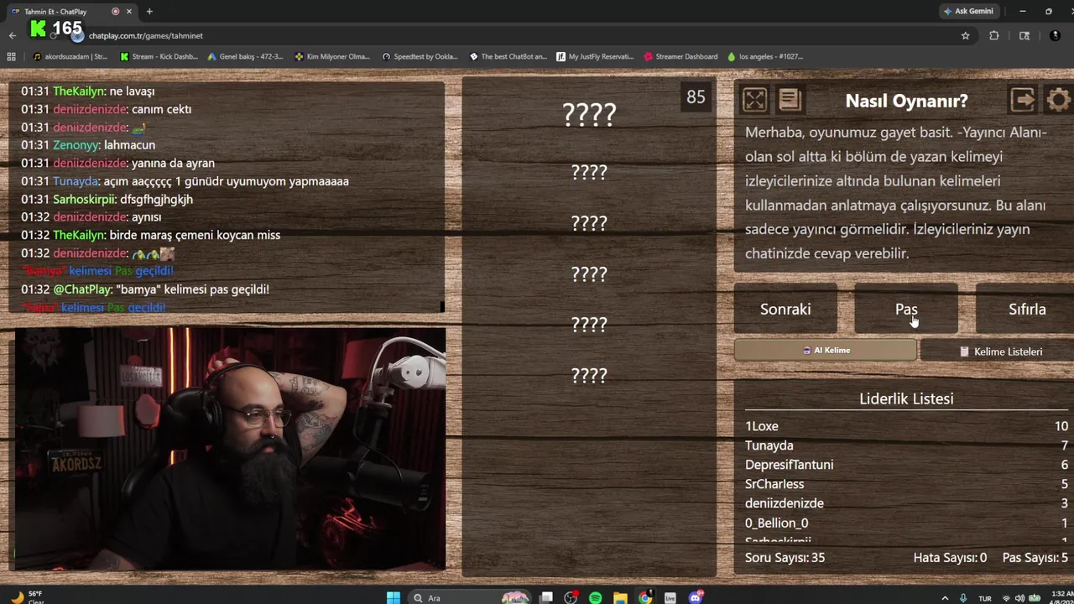Click the Sonraki button
1074x604 pixels.
(785, 309)
